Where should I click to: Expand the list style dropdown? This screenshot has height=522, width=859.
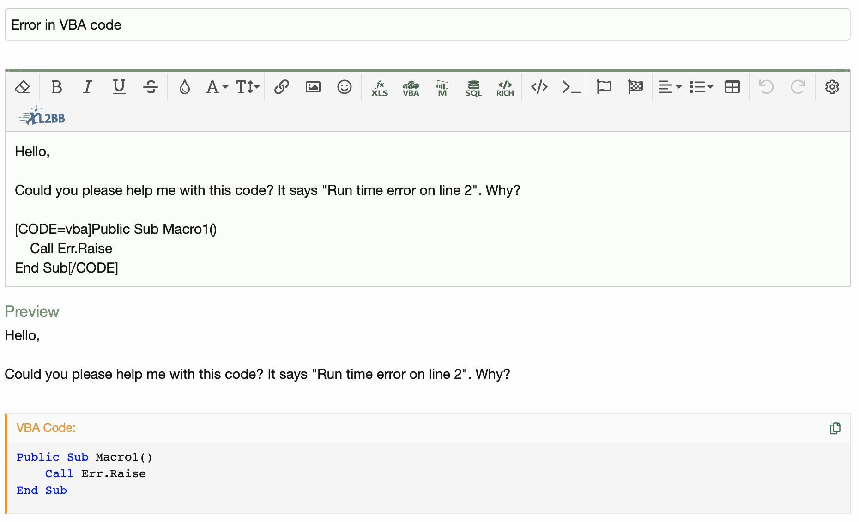coord(701,87)
